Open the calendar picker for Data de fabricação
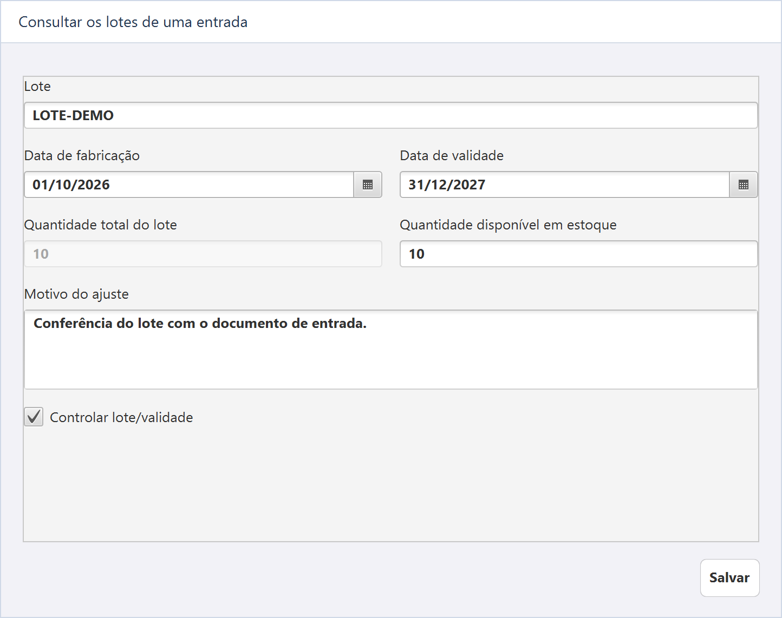The height and width of the screenshot is (618, 782). click(x=368, y=185)
